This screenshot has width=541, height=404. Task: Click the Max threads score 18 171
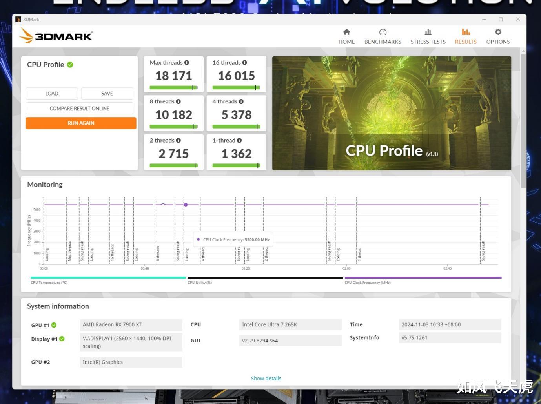(x=173, y=76)
